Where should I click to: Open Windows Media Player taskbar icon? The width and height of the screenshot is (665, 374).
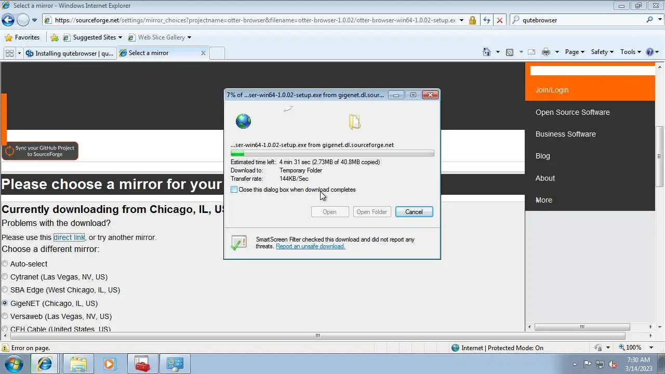point(110,364)
